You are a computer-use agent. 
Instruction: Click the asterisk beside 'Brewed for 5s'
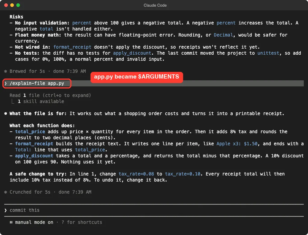(5, 71)
